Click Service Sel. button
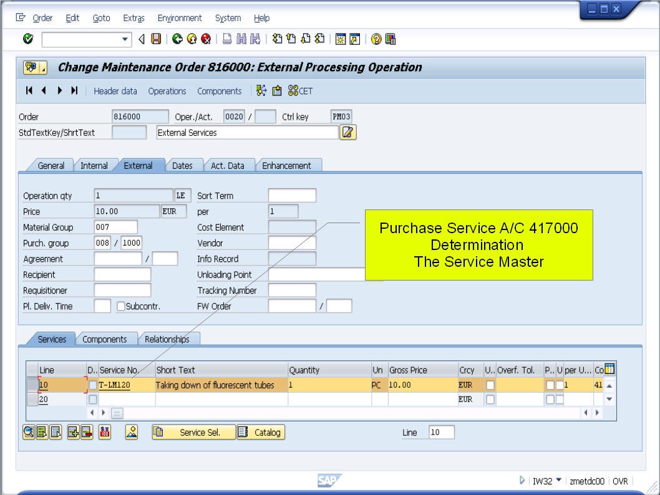 pos(193,432)
